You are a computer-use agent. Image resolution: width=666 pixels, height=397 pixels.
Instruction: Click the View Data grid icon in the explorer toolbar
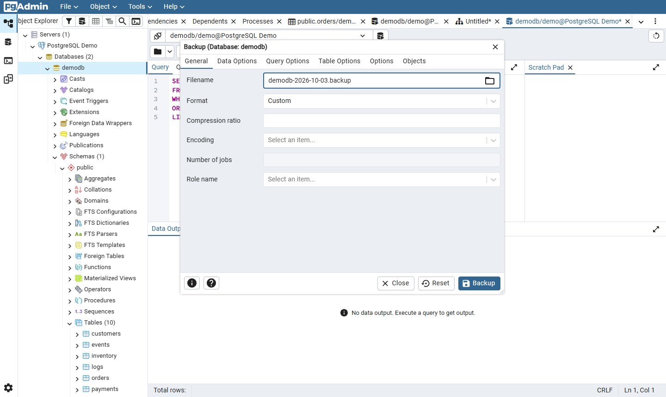coord(96,21)
